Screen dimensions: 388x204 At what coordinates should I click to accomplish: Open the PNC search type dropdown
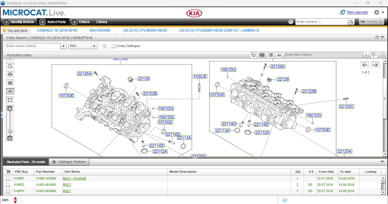tap(94, 46)
